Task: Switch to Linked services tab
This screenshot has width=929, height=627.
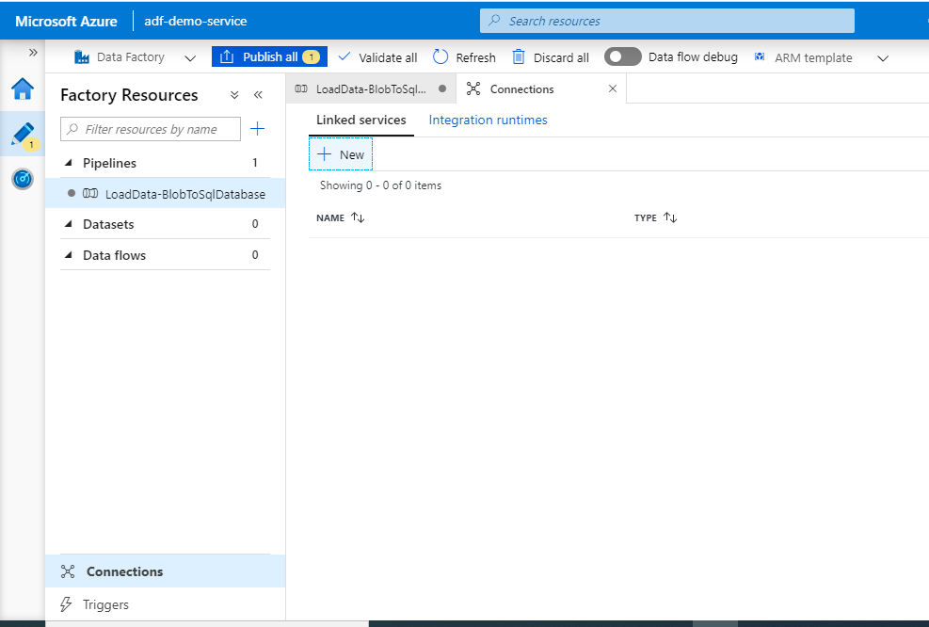Action: point(360,120)
